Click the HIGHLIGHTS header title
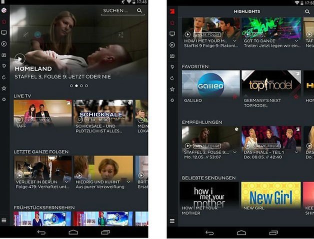 (x=247, y=11)
